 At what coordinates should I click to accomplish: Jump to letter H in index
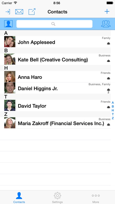click(113, 110)
